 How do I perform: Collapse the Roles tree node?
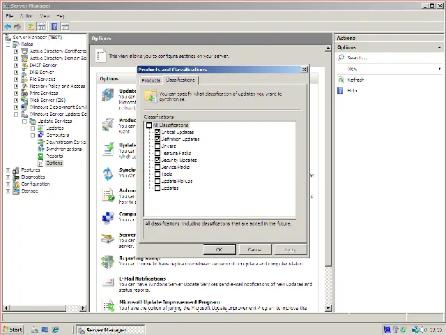8,45
